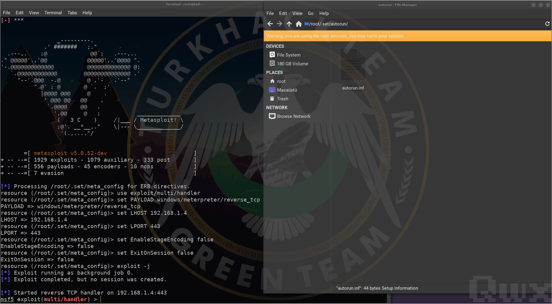Go forward with the File Manager forward arrow

point(279,24)
